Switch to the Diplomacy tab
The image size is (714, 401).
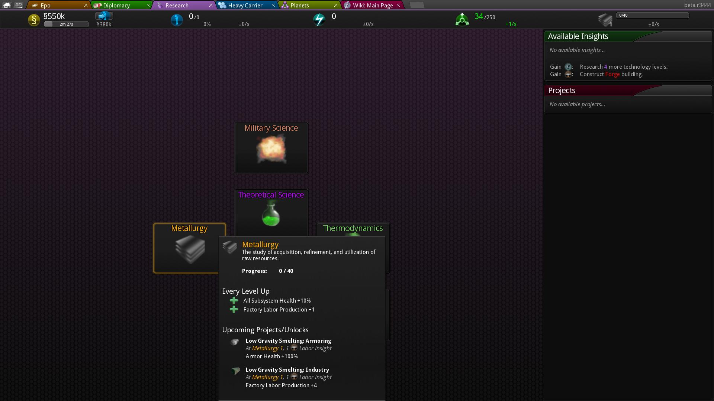point(116,6)
